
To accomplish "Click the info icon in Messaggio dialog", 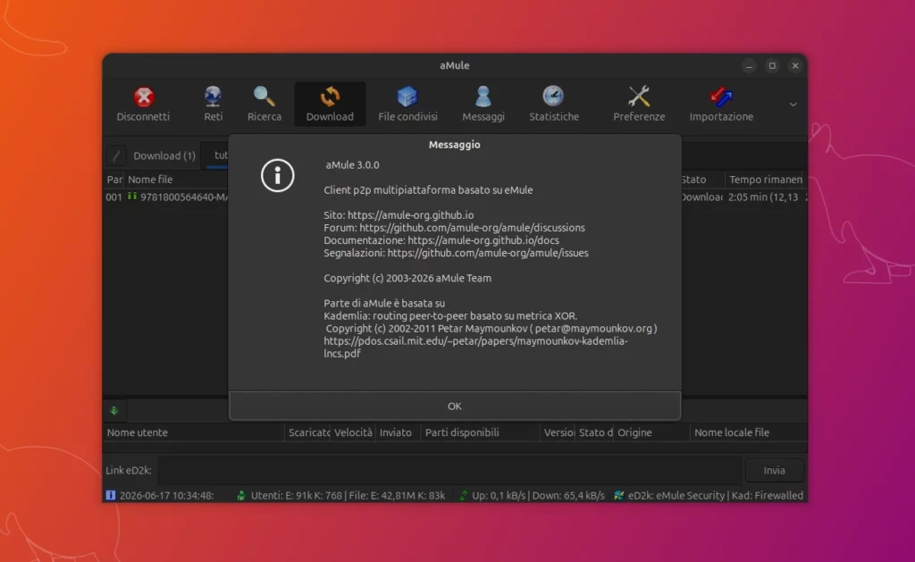I will (x=277, y=175).
